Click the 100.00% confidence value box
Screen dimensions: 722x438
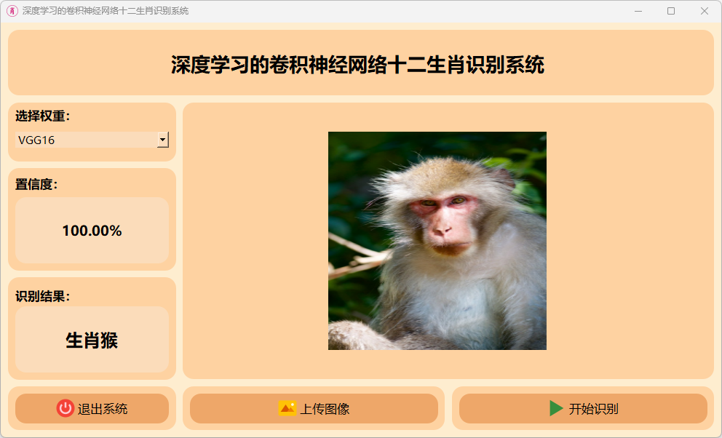tap(92, 231)
